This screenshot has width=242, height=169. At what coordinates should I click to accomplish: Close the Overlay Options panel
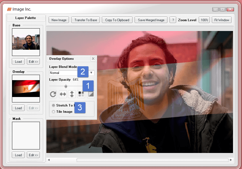(93, 58)
